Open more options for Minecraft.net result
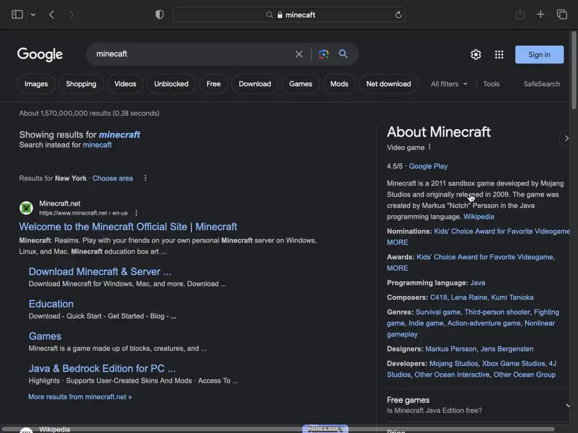578x433 pixels. coord(137,213)
